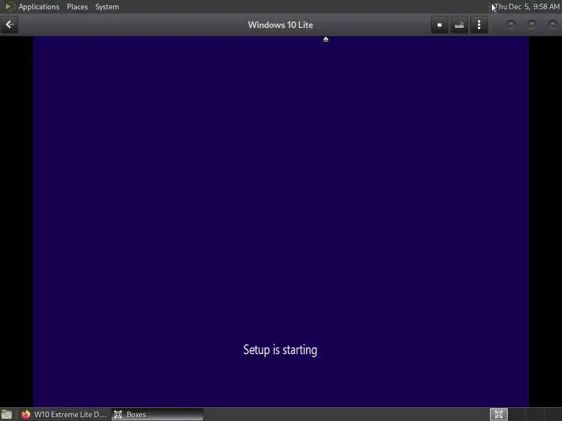Click the middle dimmed window control button

pos(532,24)
